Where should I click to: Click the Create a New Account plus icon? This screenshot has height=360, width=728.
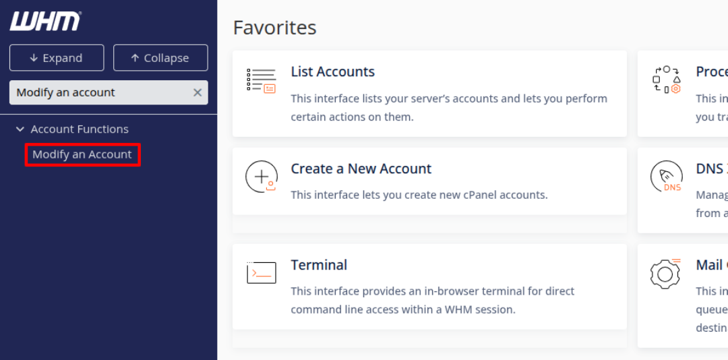[262, 177]
